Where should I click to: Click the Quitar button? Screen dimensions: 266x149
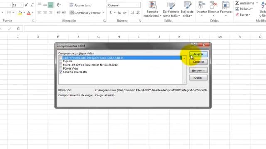[198, 78]
